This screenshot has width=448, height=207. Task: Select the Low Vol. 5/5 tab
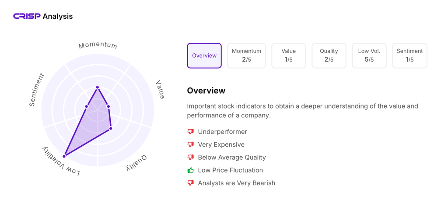click(x=369, y=56)
